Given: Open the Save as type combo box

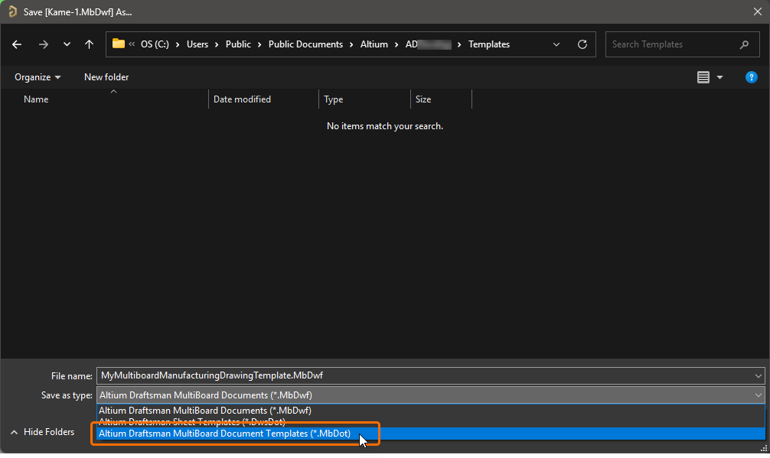Looking at the screenshot, I should [x=431, y=395].
